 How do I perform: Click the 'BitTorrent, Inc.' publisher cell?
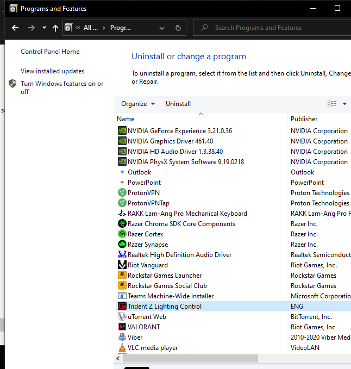pyautogui.click(x=311, y=317)
